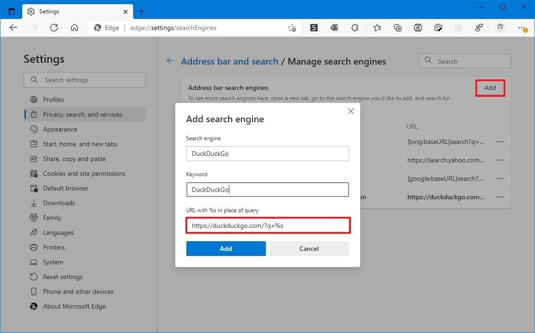
Task: Click the magnifier in Search settings box
Action: [33, 80]
